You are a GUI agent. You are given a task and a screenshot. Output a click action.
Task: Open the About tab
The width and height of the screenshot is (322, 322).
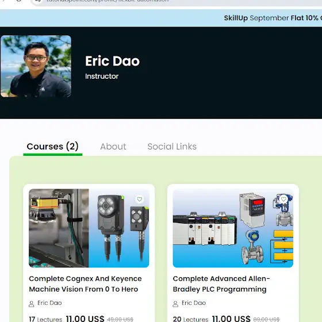coord(113,147)
